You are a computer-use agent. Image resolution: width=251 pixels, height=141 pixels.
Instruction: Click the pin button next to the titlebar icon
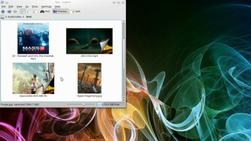7,2
